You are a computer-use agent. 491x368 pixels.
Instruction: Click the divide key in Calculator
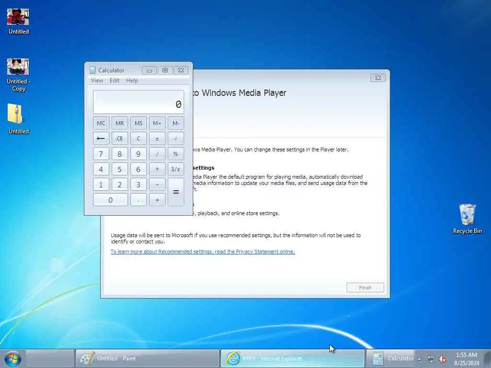click(x=157, y=154)
